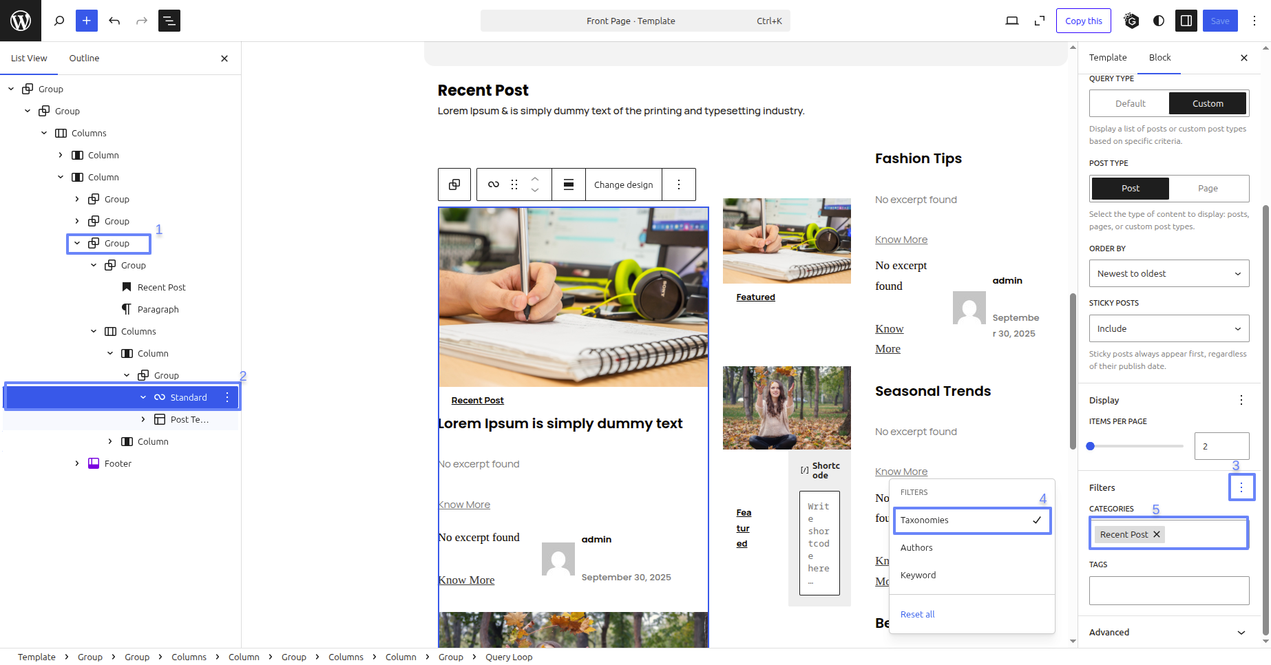Click the WordPress logo icon

pyautogui.click(x=21, y=21)
